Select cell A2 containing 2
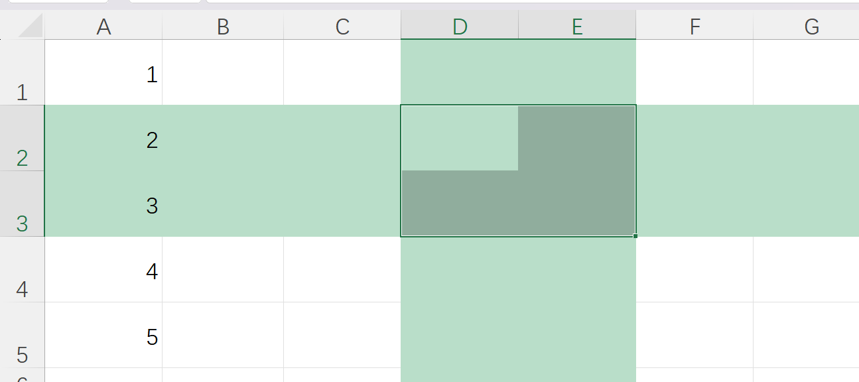The width and height of the screenshot is (859, 382). 103,139
